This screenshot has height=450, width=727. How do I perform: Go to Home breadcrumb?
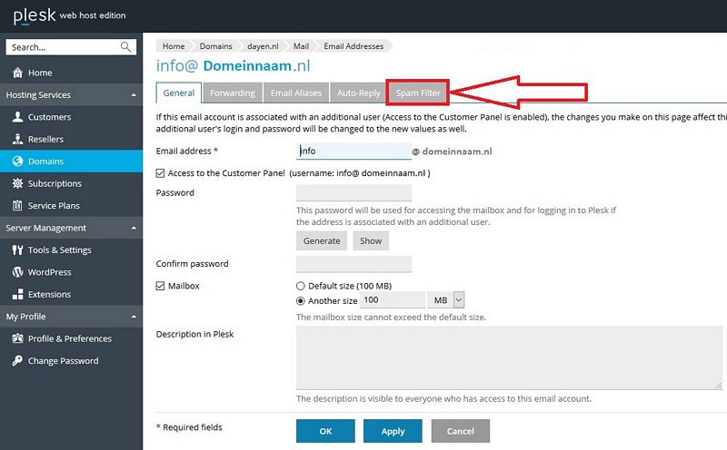coord(174,46)
